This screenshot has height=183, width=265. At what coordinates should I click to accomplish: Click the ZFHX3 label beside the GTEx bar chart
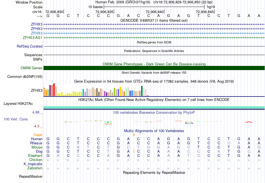point(37,90)
